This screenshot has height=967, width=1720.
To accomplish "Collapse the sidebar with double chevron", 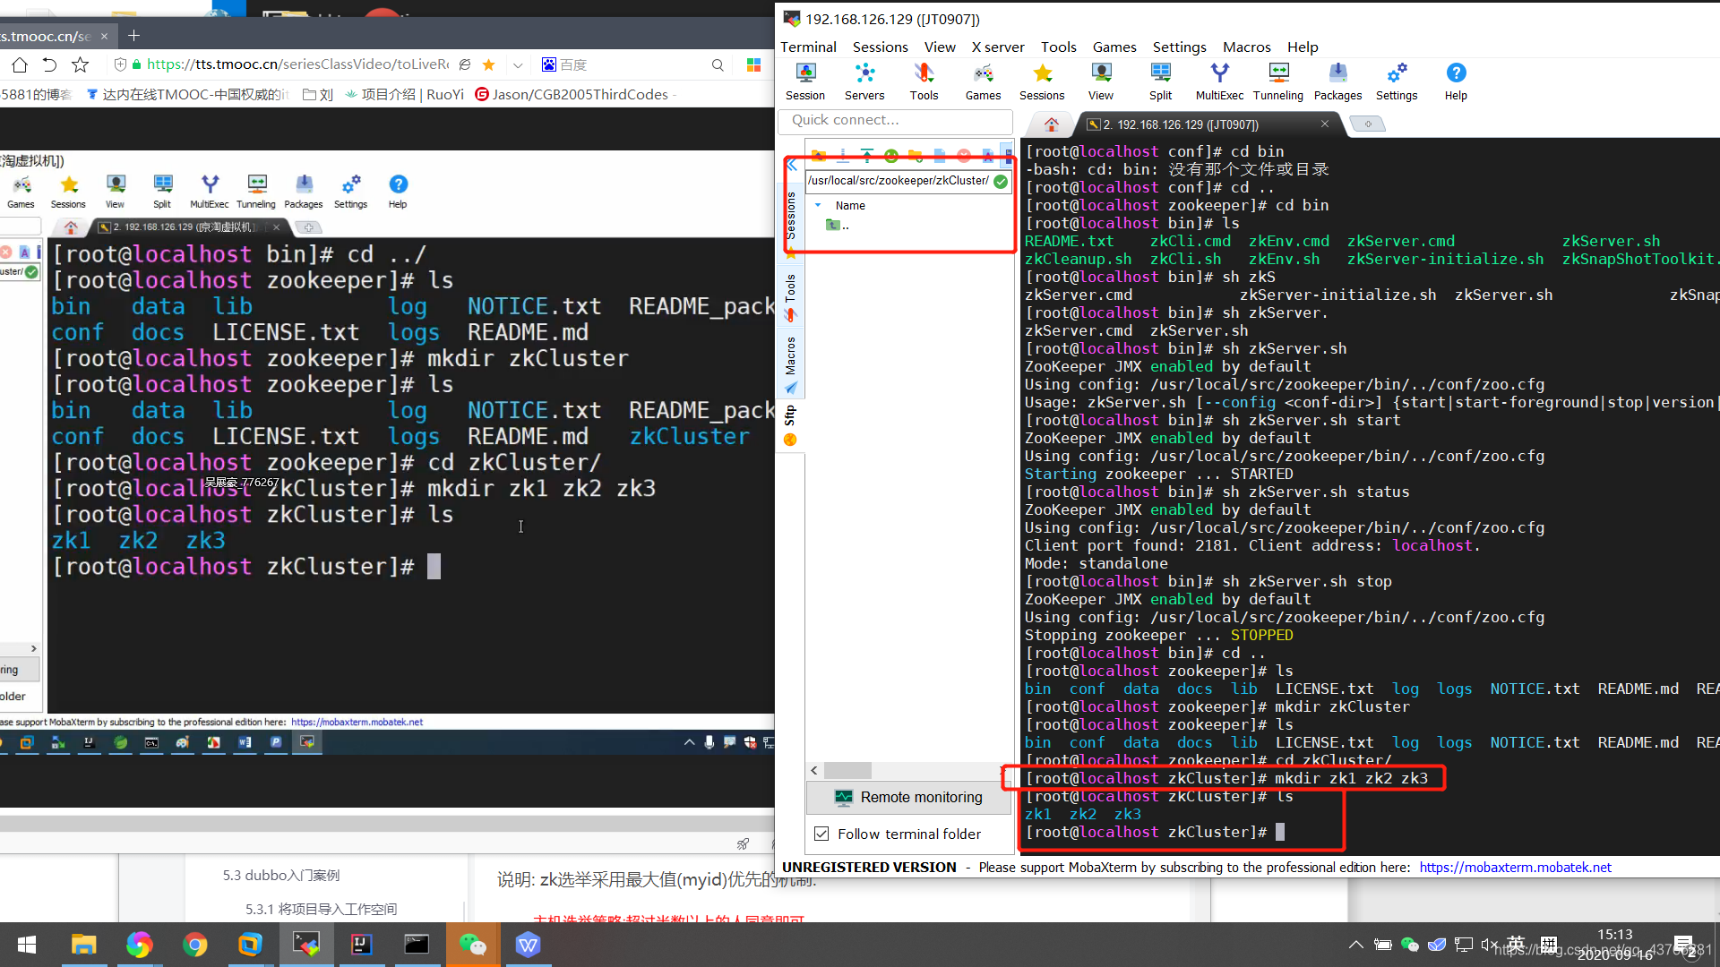I will 792,166.
